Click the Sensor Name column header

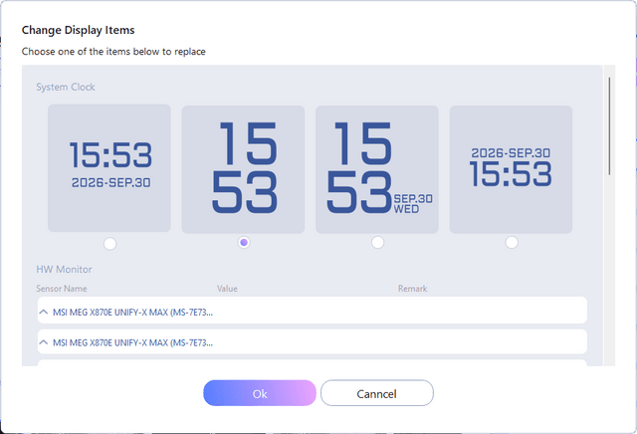tap(62, 289)
